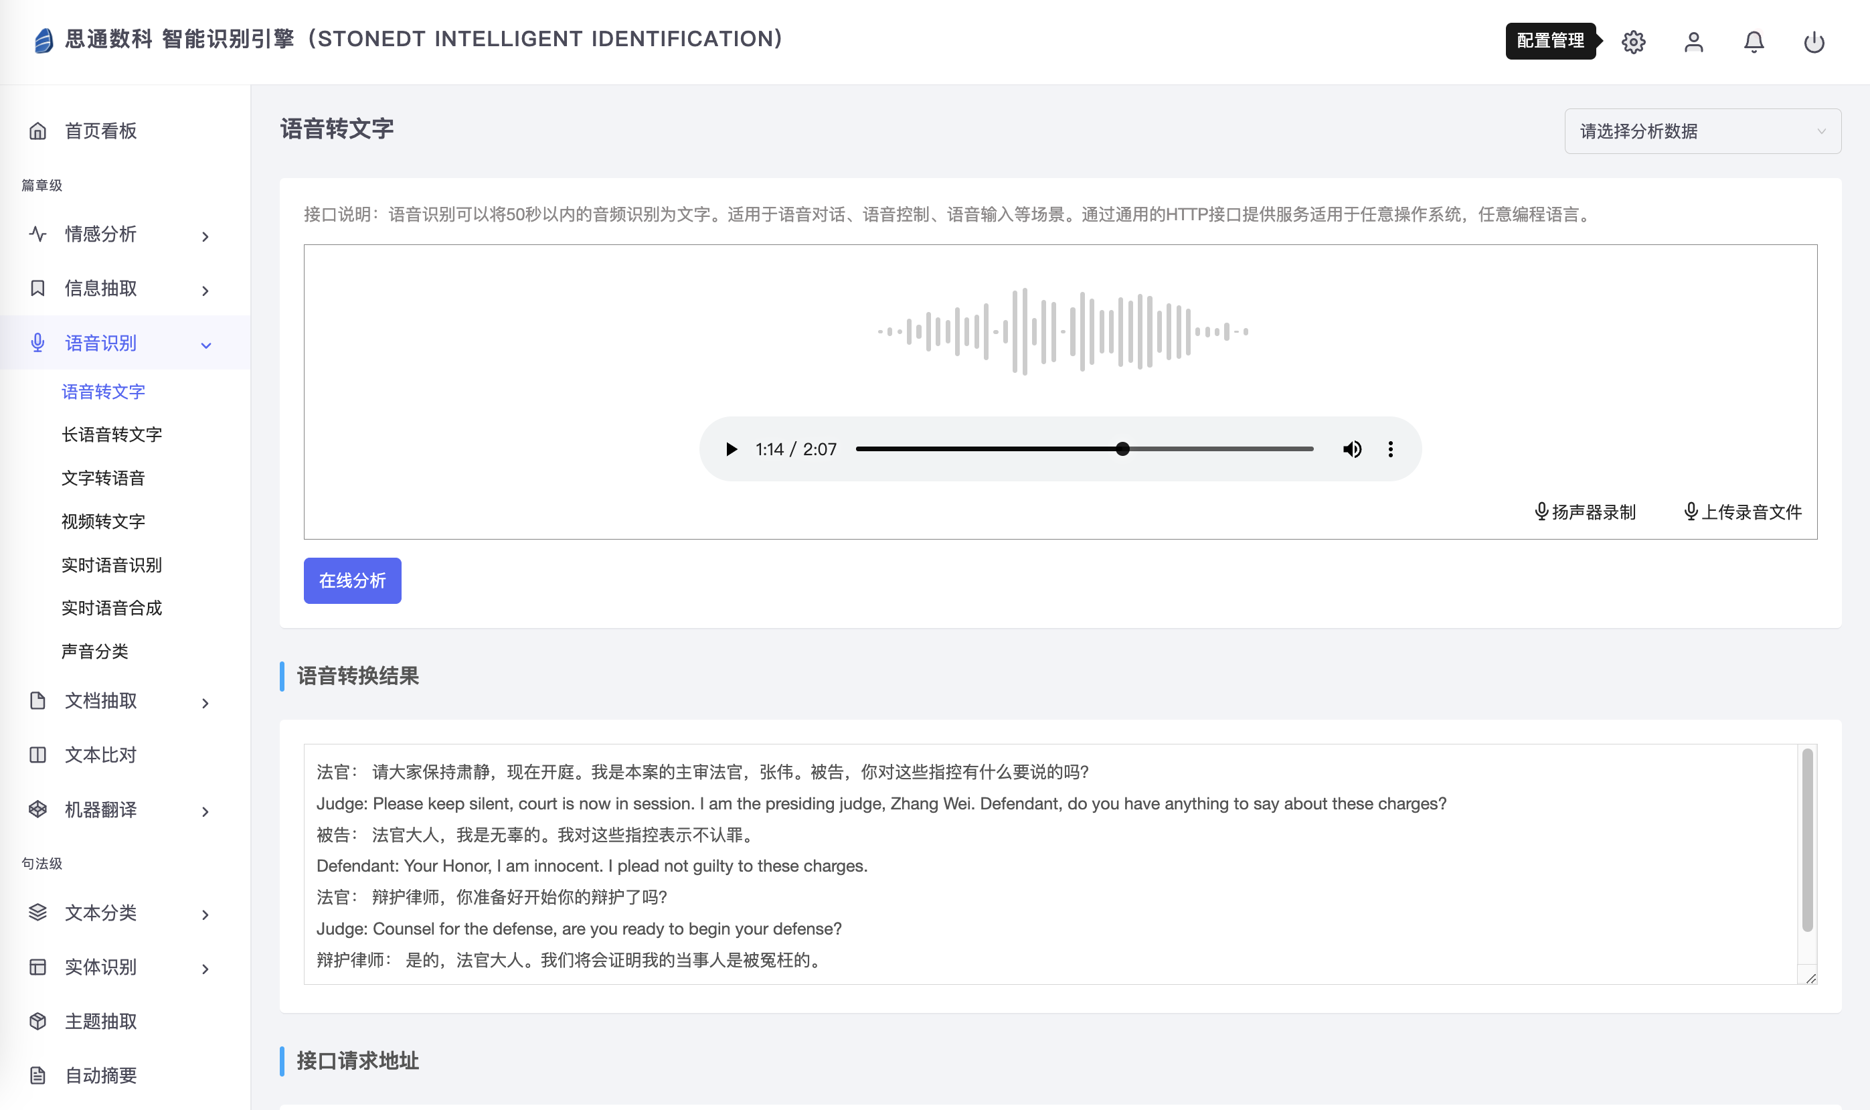Open 自动摘要 from the sidebar
The width and height of the screenshot is (1870, 1110).
tap(101, 1076)
